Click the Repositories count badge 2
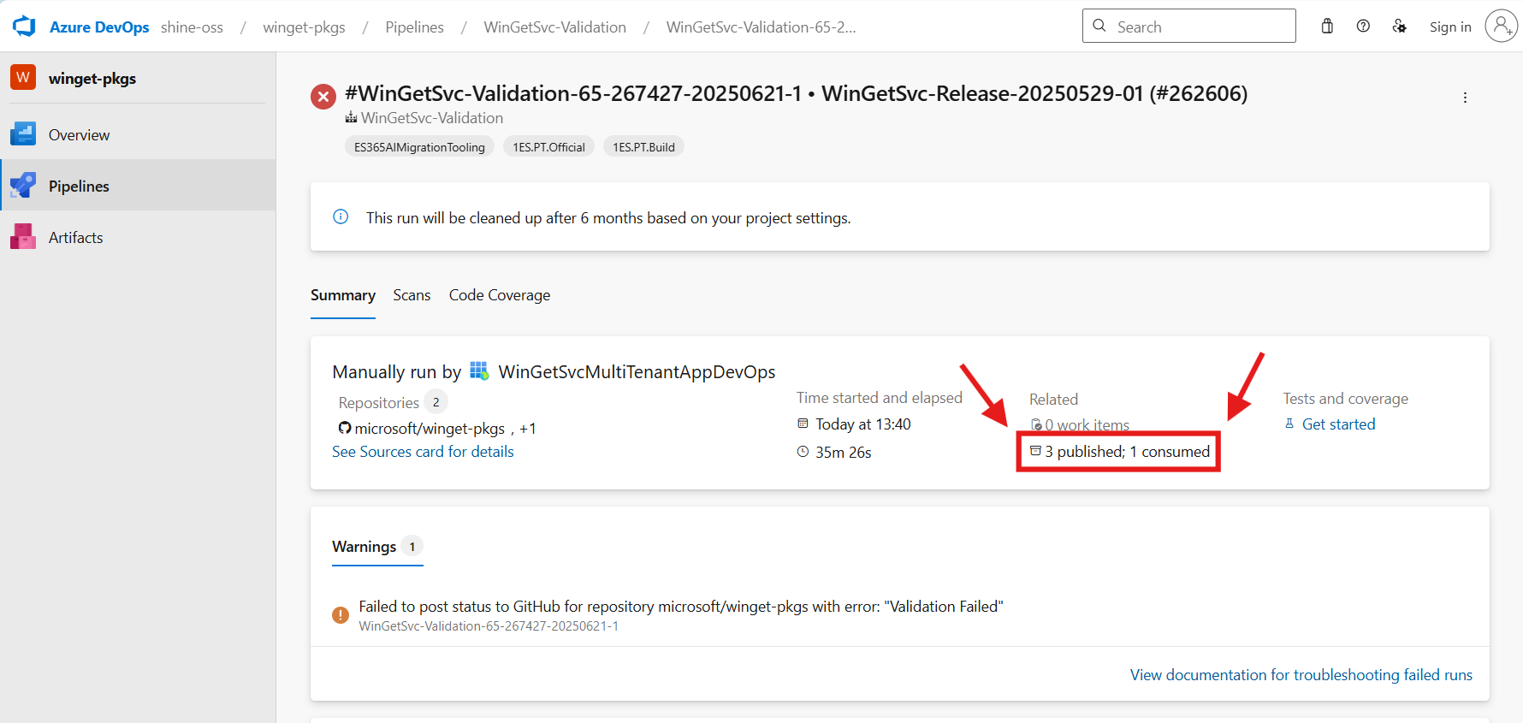The height and width of the screenshot is (723, 1523). pyautogui.click(x=436, y=402)
